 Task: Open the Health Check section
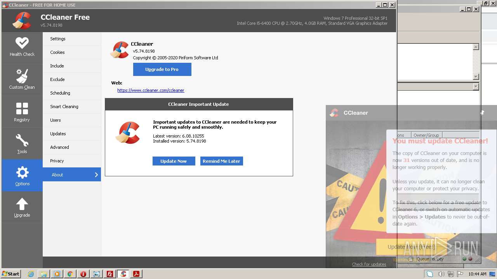click(22, 48)
